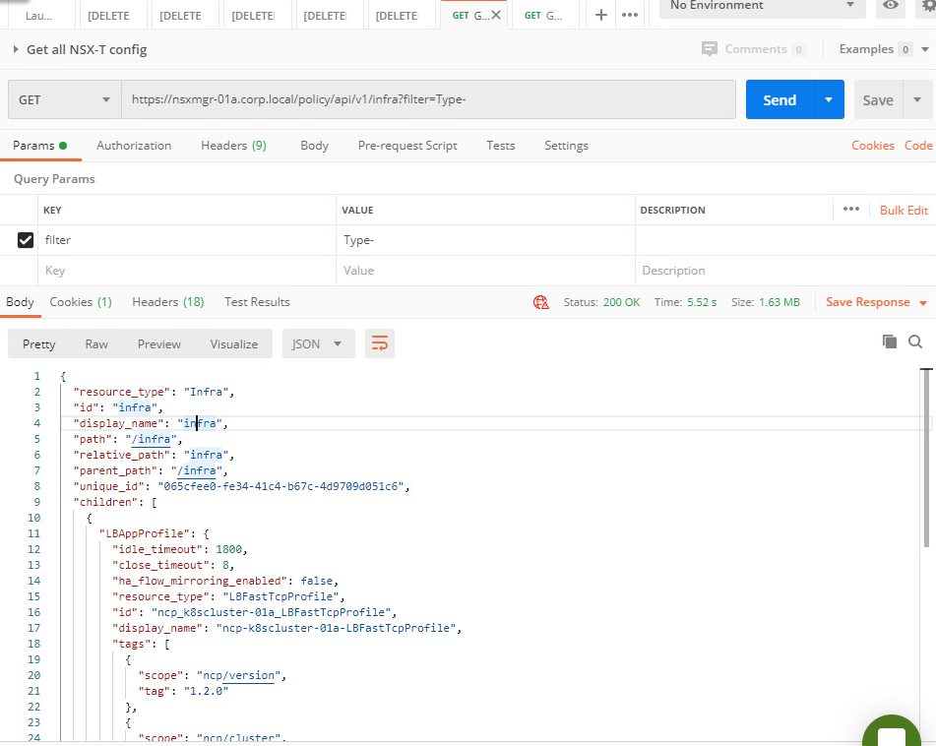Uncheck the filter query parameter checkbox
936x746 pixels.
pyautogui.click(x=26, y=240)
